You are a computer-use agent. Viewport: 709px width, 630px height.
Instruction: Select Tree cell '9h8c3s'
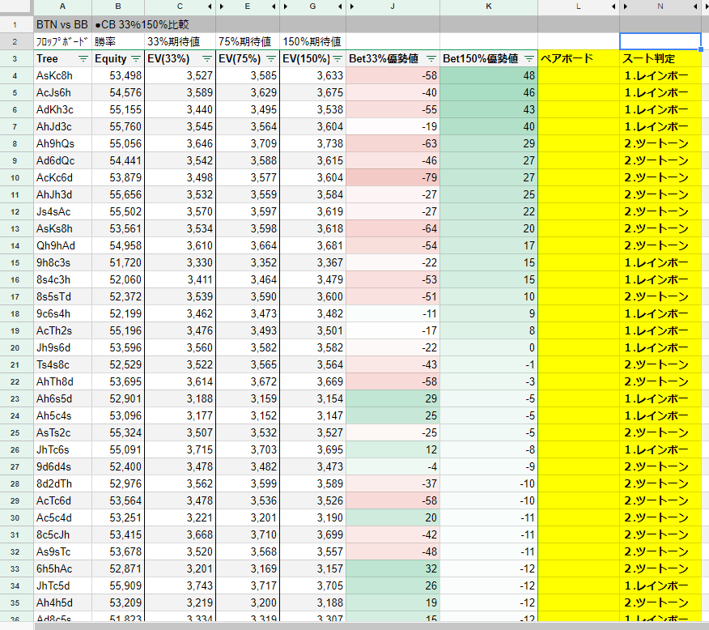pyautogui.click(x=62, y=262)
